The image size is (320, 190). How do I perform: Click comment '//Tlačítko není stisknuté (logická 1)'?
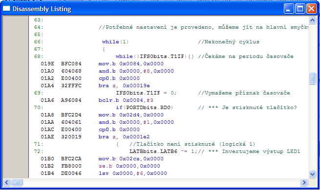pos(192,144)
